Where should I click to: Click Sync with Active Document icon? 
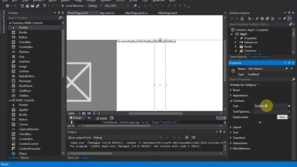click(257, 19)
